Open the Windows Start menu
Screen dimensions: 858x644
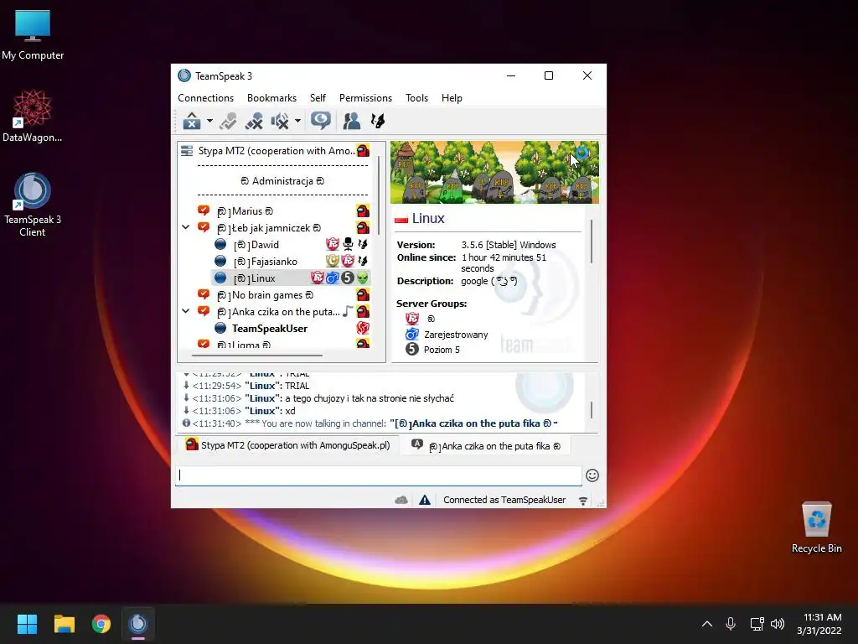point(28,624)
